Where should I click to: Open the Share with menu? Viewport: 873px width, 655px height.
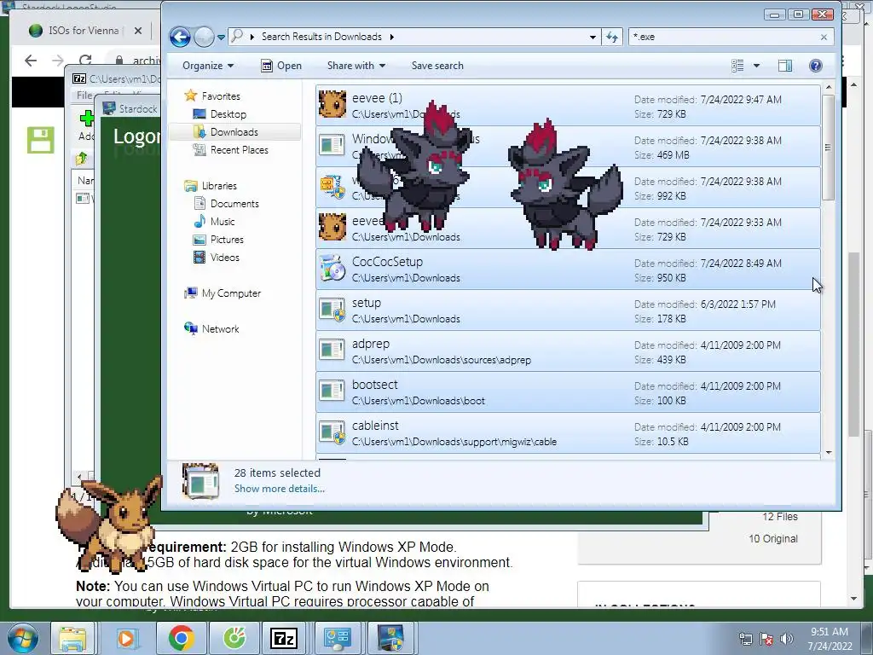356,66
